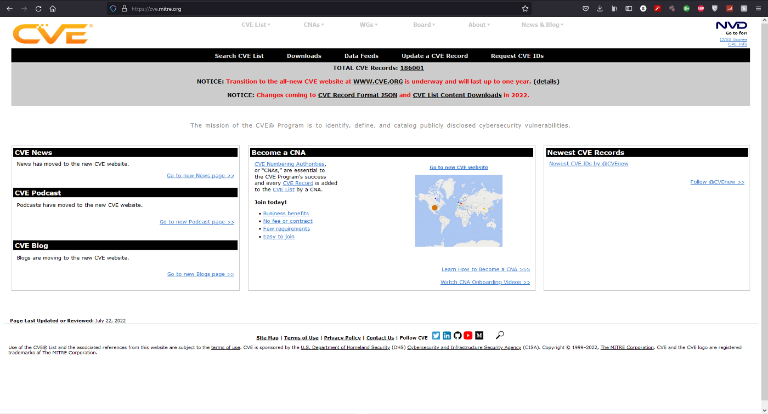Follow the WWW.CVE.ORG link in notice
The width and height of the screenshot is (768, 414).
pyautogui.click(x=378, y=82)
